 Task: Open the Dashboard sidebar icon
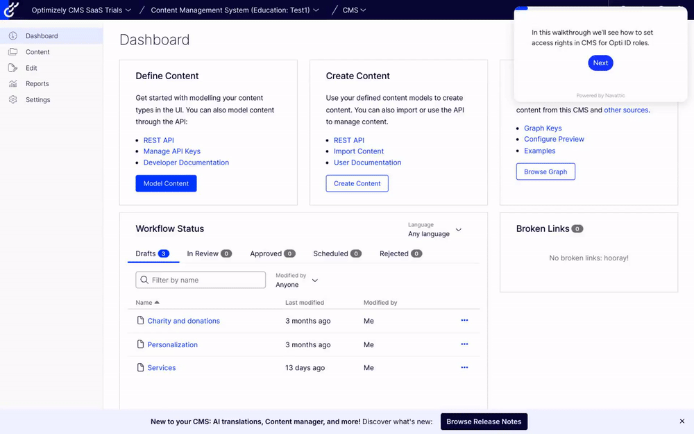[x=12, y=36]
